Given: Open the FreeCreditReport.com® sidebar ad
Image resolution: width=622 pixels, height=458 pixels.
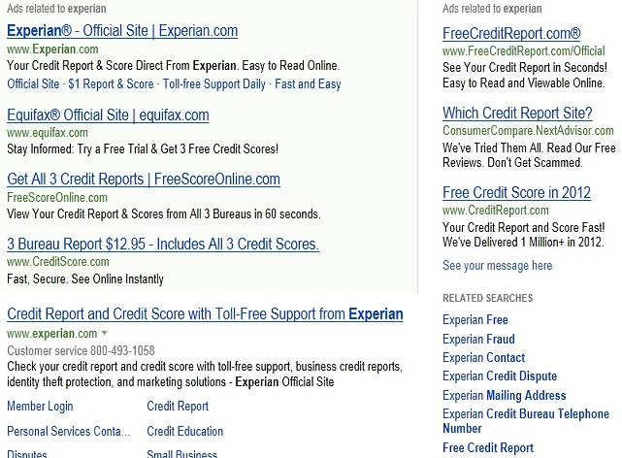Looking at the screenshot, I should click(x=511, y=33).
